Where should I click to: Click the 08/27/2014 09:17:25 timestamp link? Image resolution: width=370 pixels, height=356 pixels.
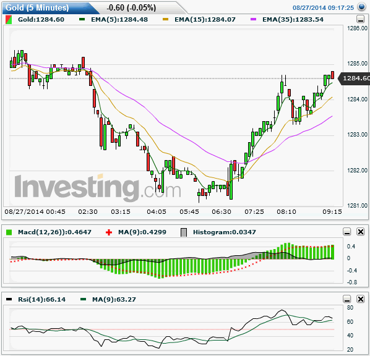[x=323, y=8]
